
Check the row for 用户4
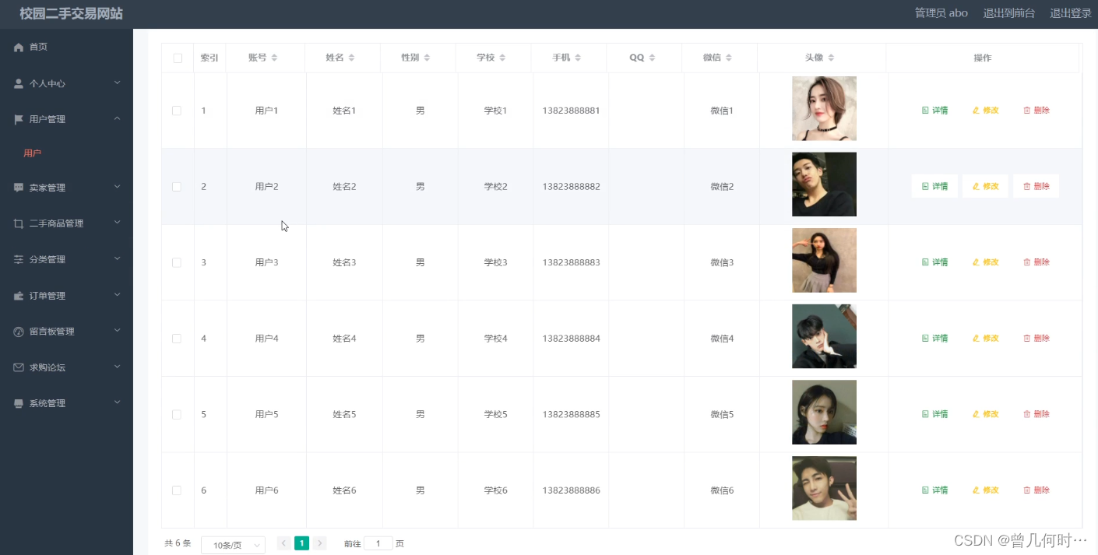click(177, 339)
